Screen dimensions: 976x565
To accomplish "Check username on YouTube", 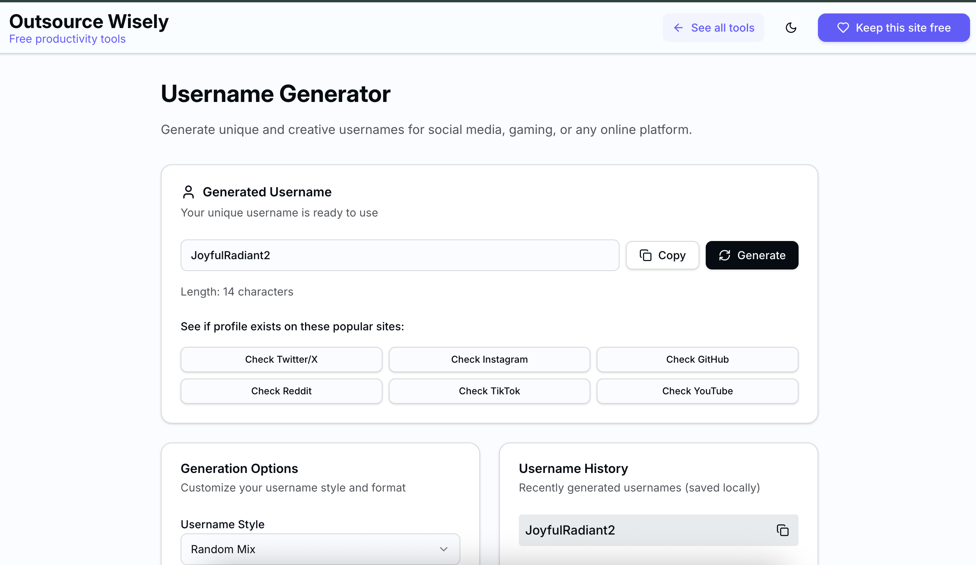I will pyautogui.click(x=697, y=391).
